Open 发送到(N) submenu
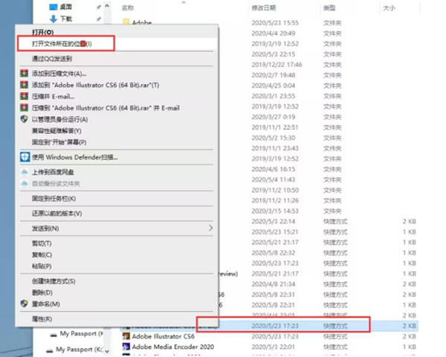Screen dimensions: 446x357 coord(45,228)
